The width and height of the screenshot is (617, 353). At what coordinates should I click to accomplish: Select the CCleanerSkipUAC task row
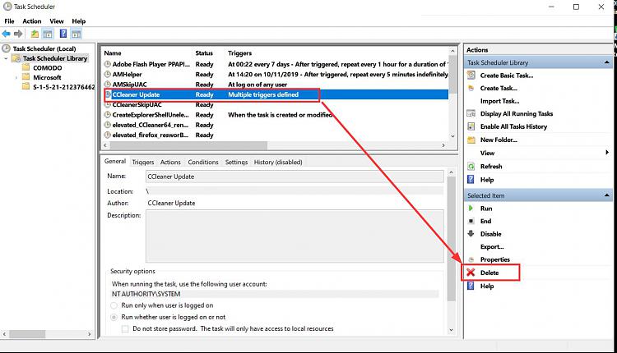(276, 105)
